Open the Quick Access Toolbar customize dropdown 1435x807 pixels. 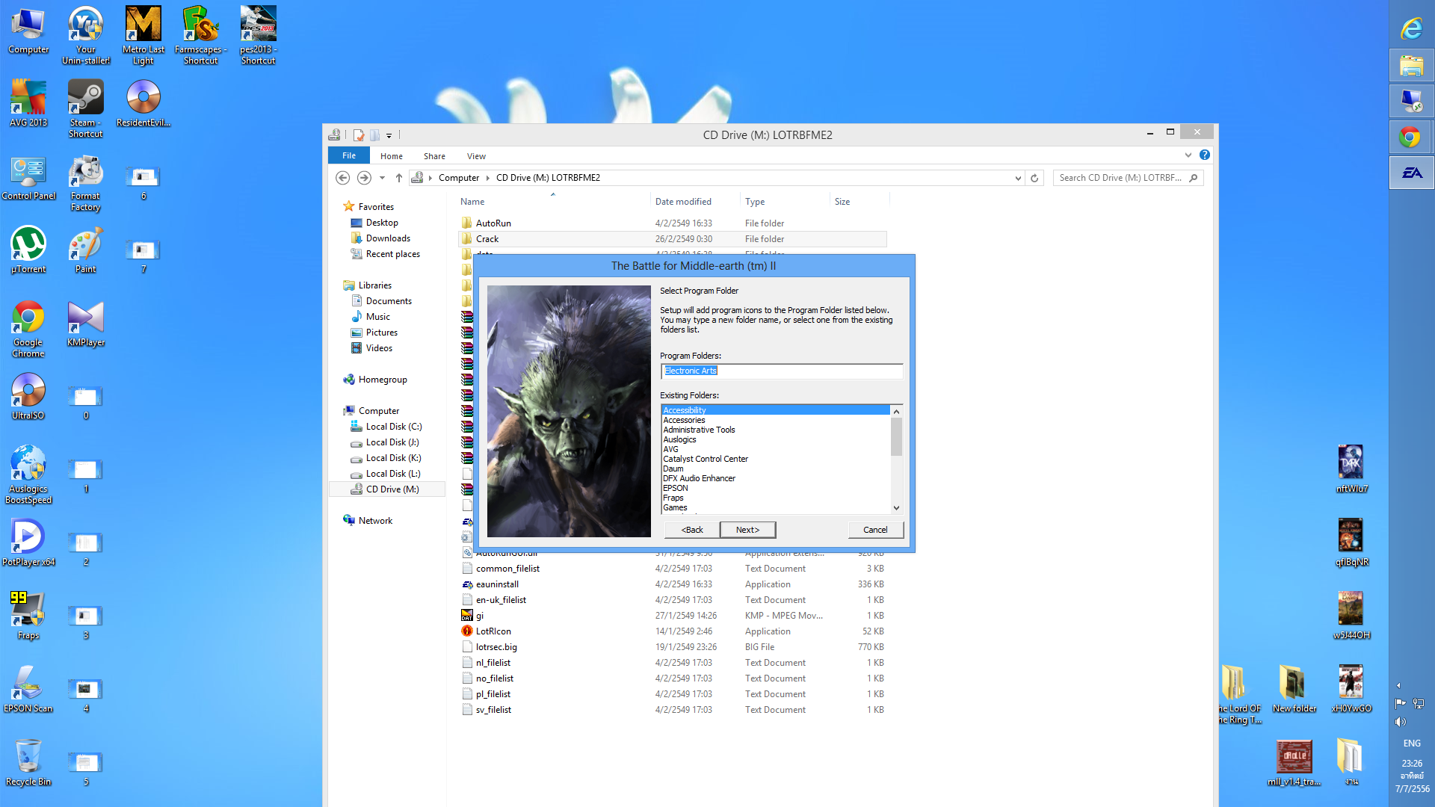click(389, 135)
